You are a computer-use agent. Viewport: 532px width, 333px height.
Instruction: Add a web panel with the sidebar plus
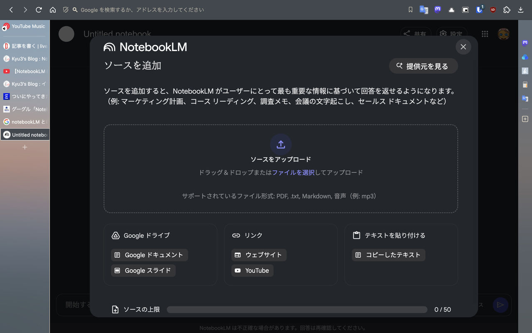[x=525, y=119]
